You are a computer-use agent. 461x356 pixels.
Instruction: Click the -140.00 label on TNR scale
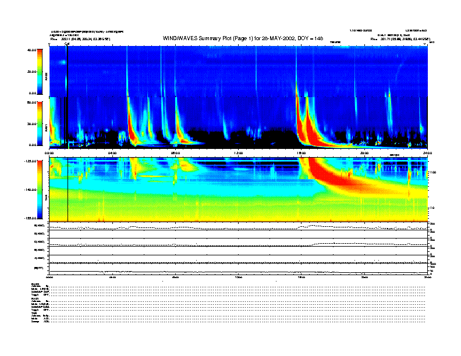pos(30,190)
